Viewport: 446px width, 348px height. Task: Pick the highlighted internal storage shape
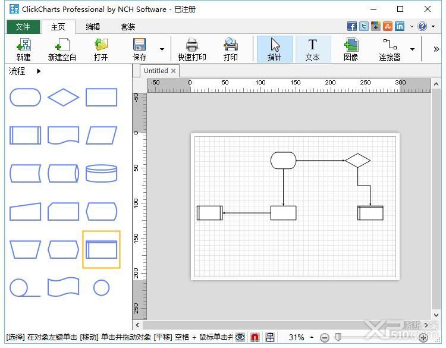pyautogui.click(x=101, y=249)
